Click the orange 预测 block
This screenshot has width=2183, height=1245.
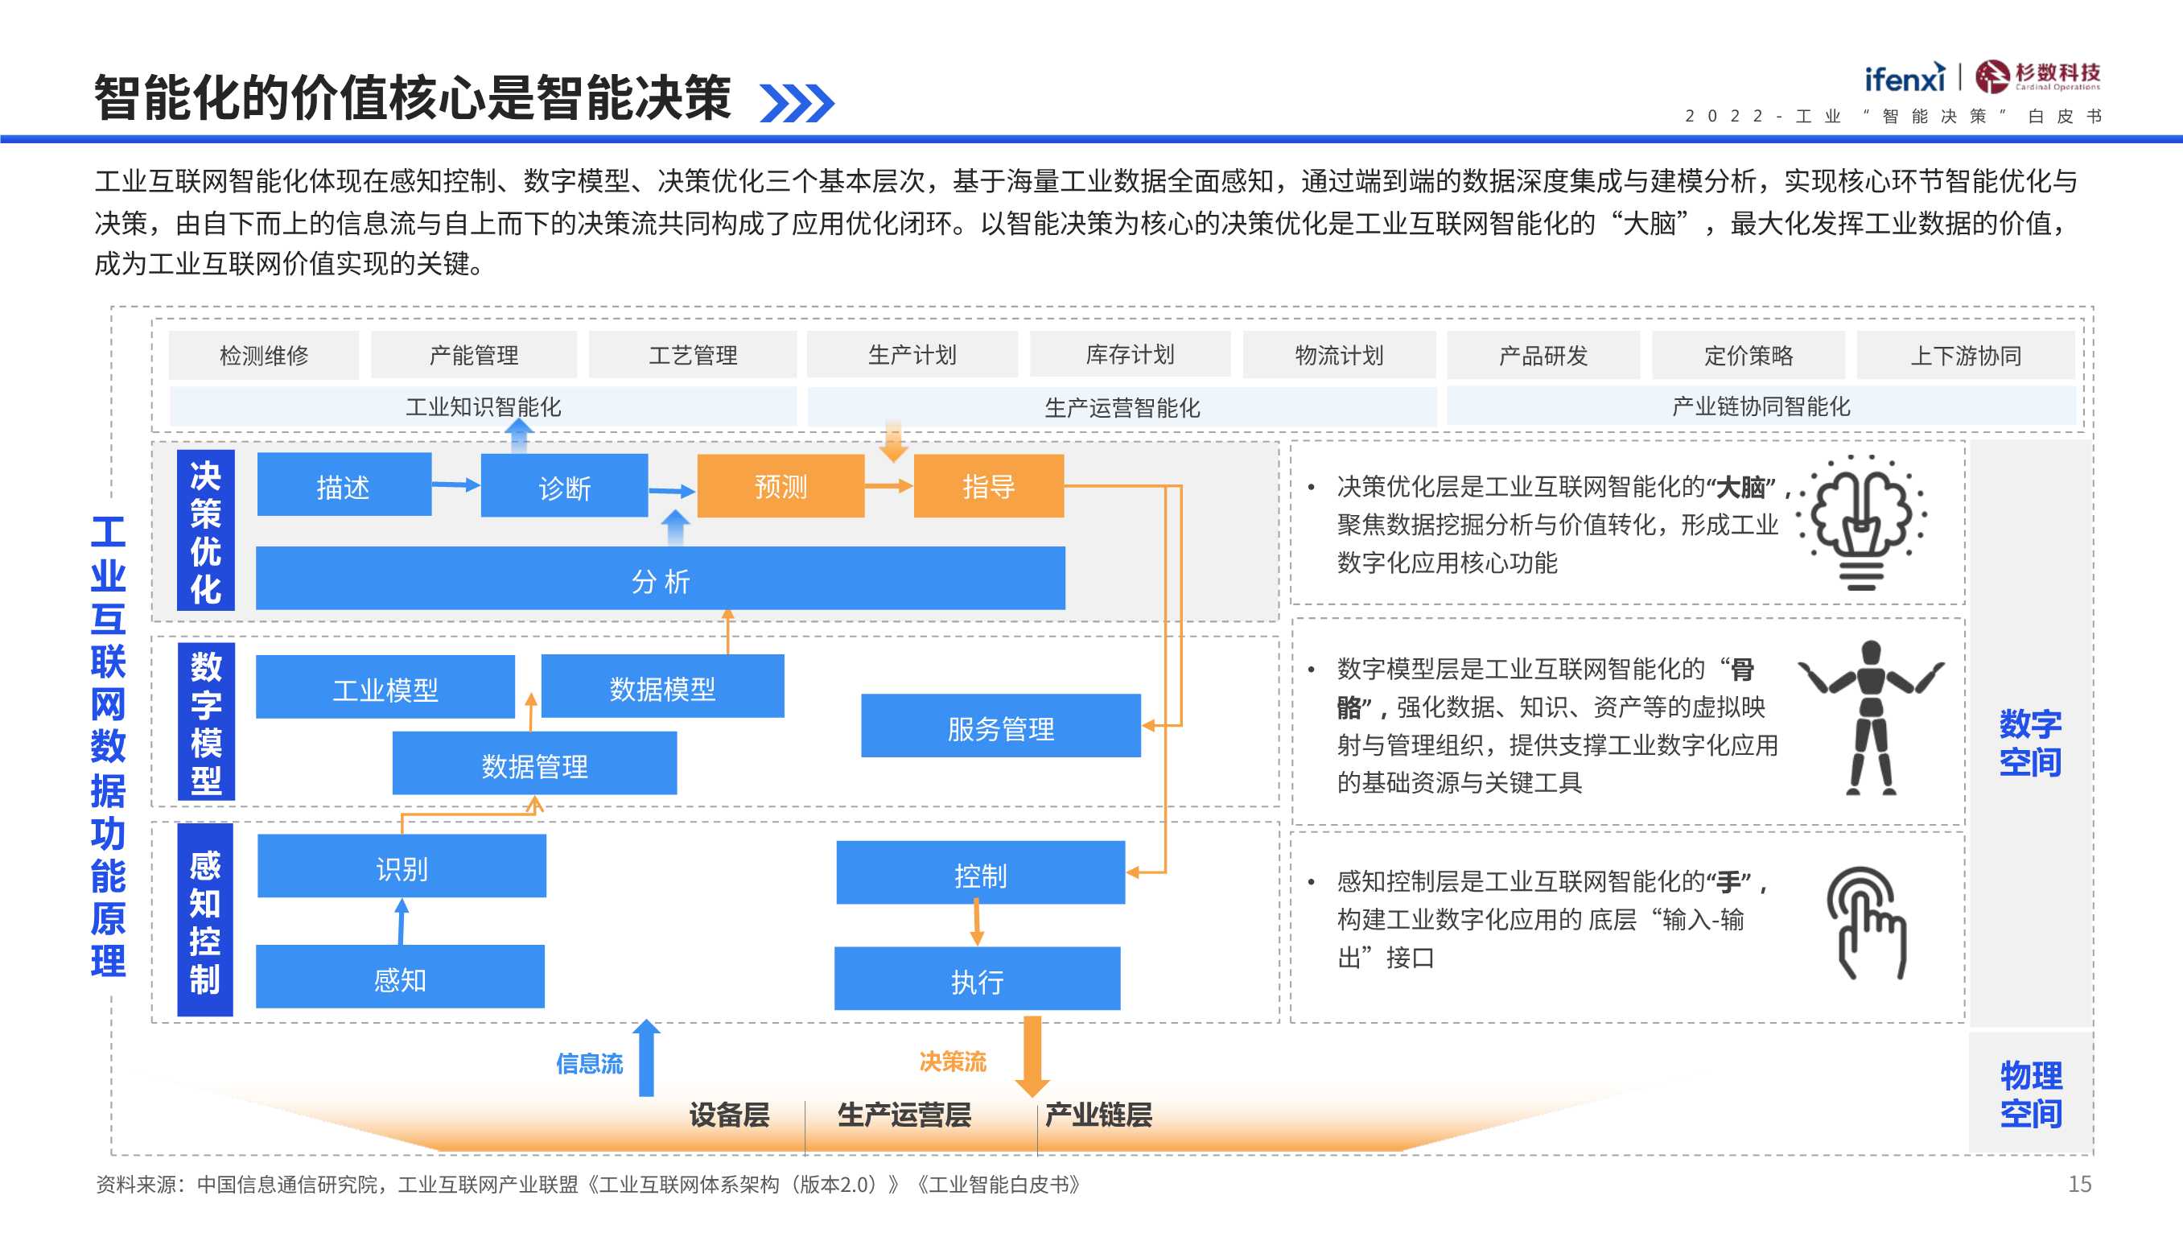[x=781, y=486]
